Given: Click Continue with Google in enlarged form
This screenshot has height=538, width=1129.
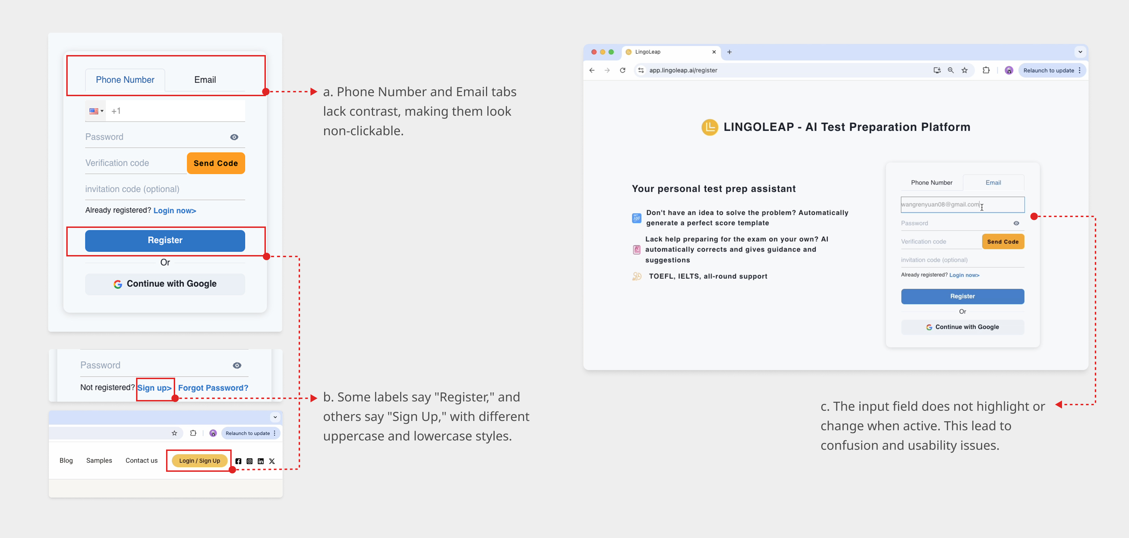Looking at the screenshot, I should (x=165, y=284).
